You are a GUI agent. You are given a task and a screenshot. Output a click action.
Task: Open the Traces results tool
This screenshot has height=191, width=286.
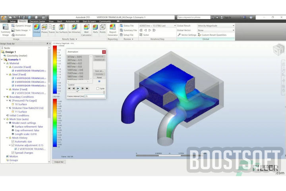(52, 29)
